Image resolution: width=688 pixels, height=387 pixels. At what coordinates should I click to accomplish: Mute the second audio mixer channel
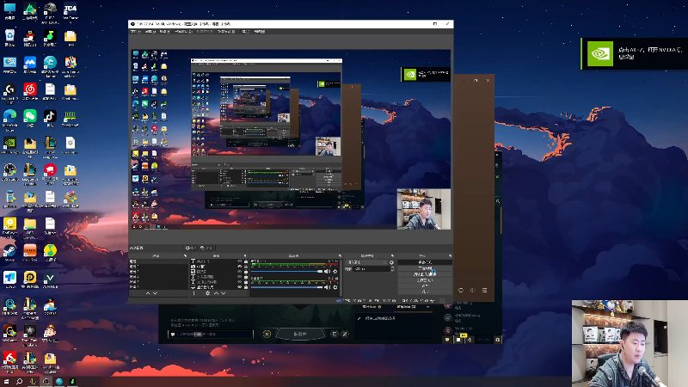coord(327,287)
